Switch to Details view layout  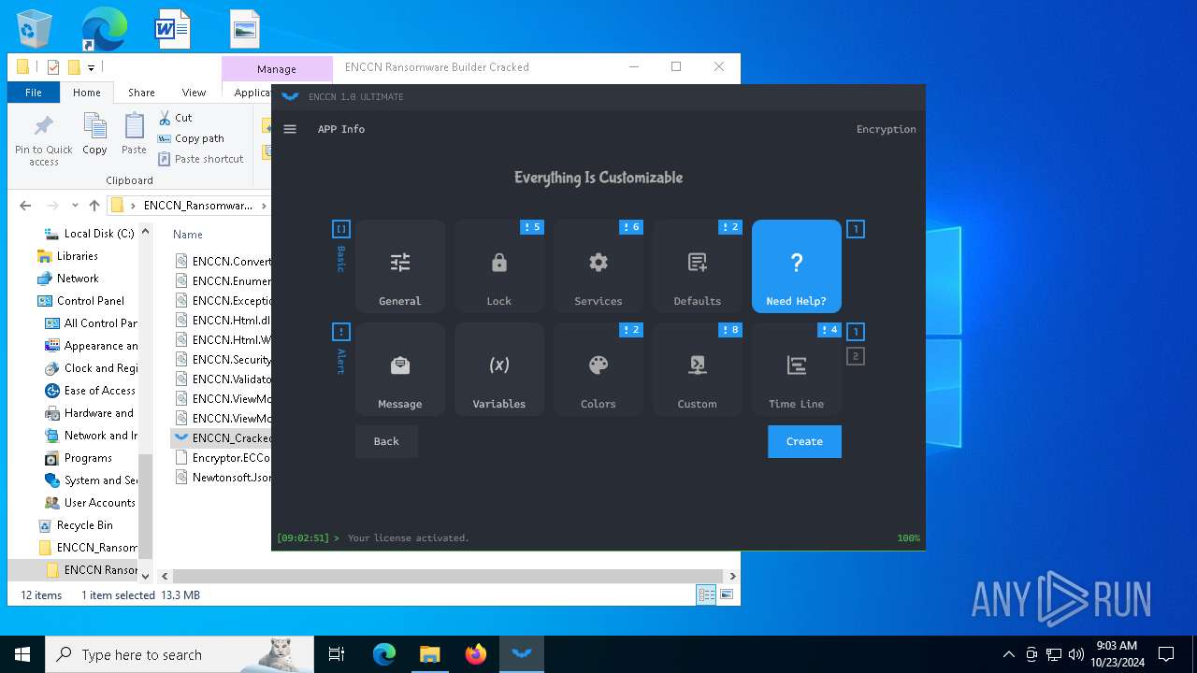click(707, 595)
